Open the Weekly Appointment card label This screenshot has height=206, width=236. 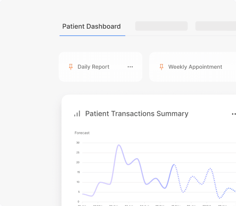(x=195, y=67)
